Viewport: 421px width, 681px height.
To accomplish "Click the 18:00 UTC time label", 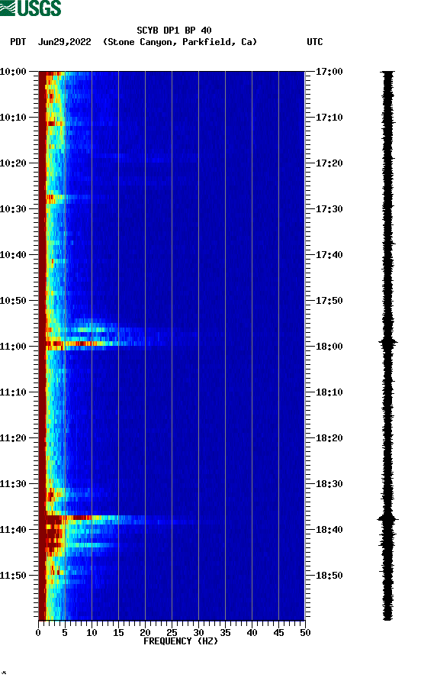I will (329, 347).
